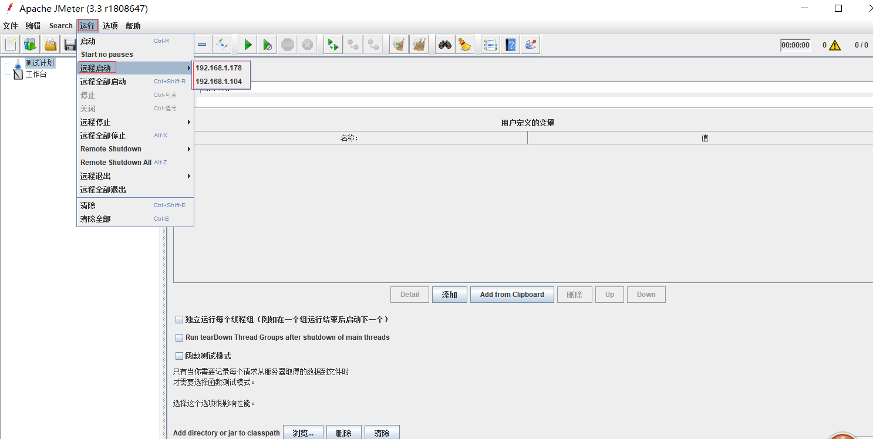
Task: Click the Clear All double-broom toolbar icon
Action: pyautogui.click(x=419, y=45)
